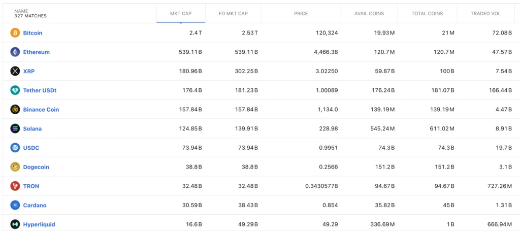
Task: Sort by TRADED VOL column header
Action: click(485, 14)
